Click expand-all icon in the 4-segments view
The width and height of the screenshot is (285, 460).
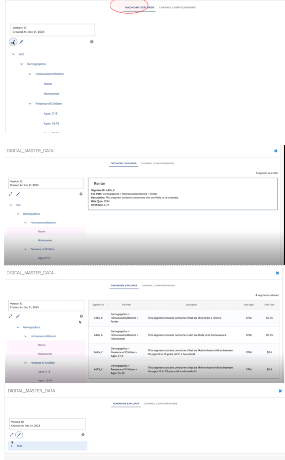click(x=11, y=316)
